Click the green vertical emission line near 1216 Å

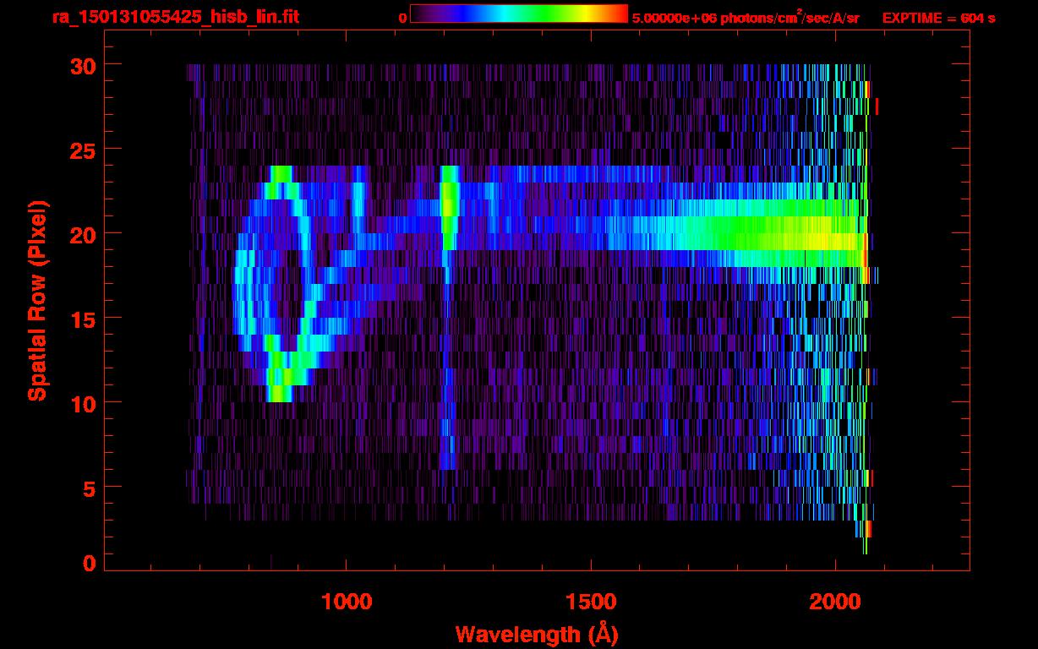[449, 208]
